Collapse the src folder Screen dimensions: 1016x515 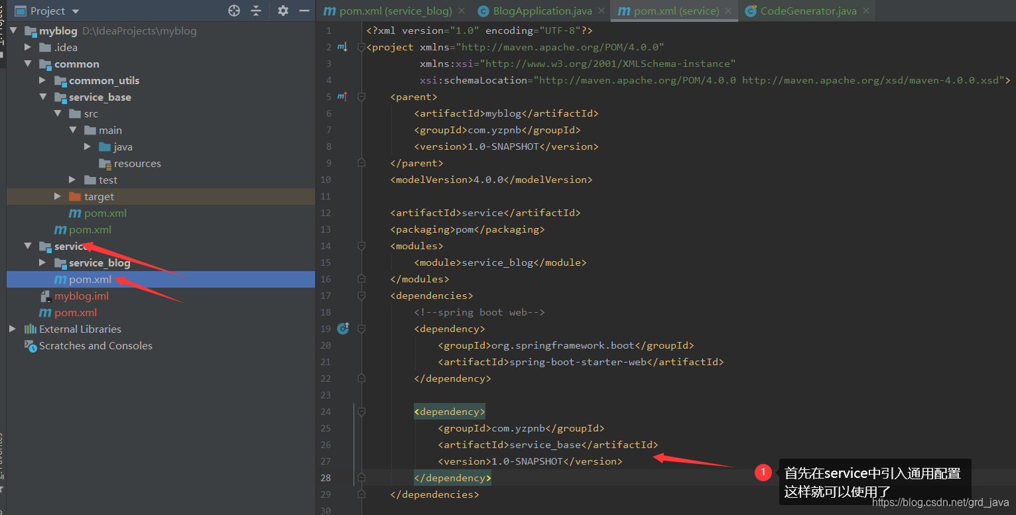[58, 113]
